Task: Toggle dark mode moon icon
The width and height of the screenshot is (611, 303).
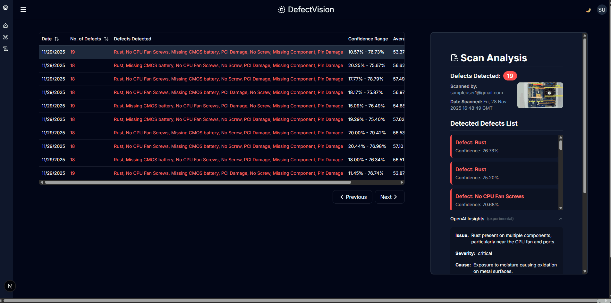Action: point(588,10)
